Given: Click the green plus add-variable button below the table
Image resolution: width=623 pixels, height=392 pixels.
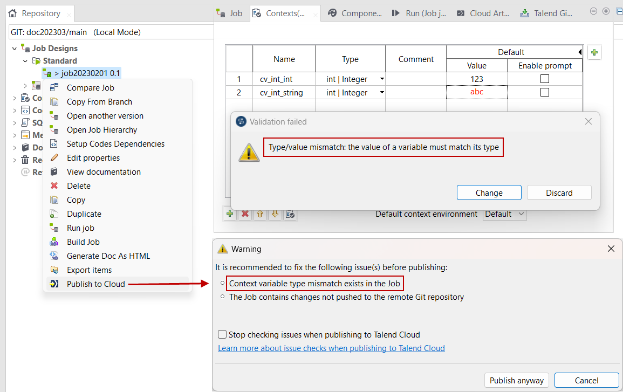Looking at the screenshot, I should (x=230, y=214).
